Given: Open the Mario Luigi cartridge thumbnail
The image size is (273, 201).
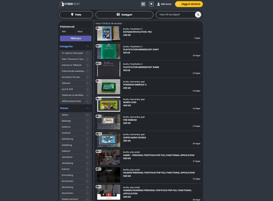Looking at the screenshot, I should pyautogui.click(x=109, y=104).
